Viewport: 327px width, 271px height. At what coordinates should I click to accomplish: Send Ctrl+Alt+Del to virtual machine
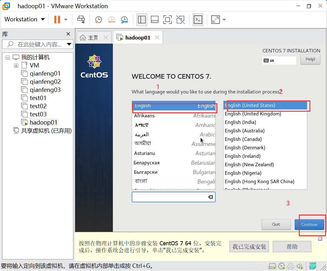point(81,20)
